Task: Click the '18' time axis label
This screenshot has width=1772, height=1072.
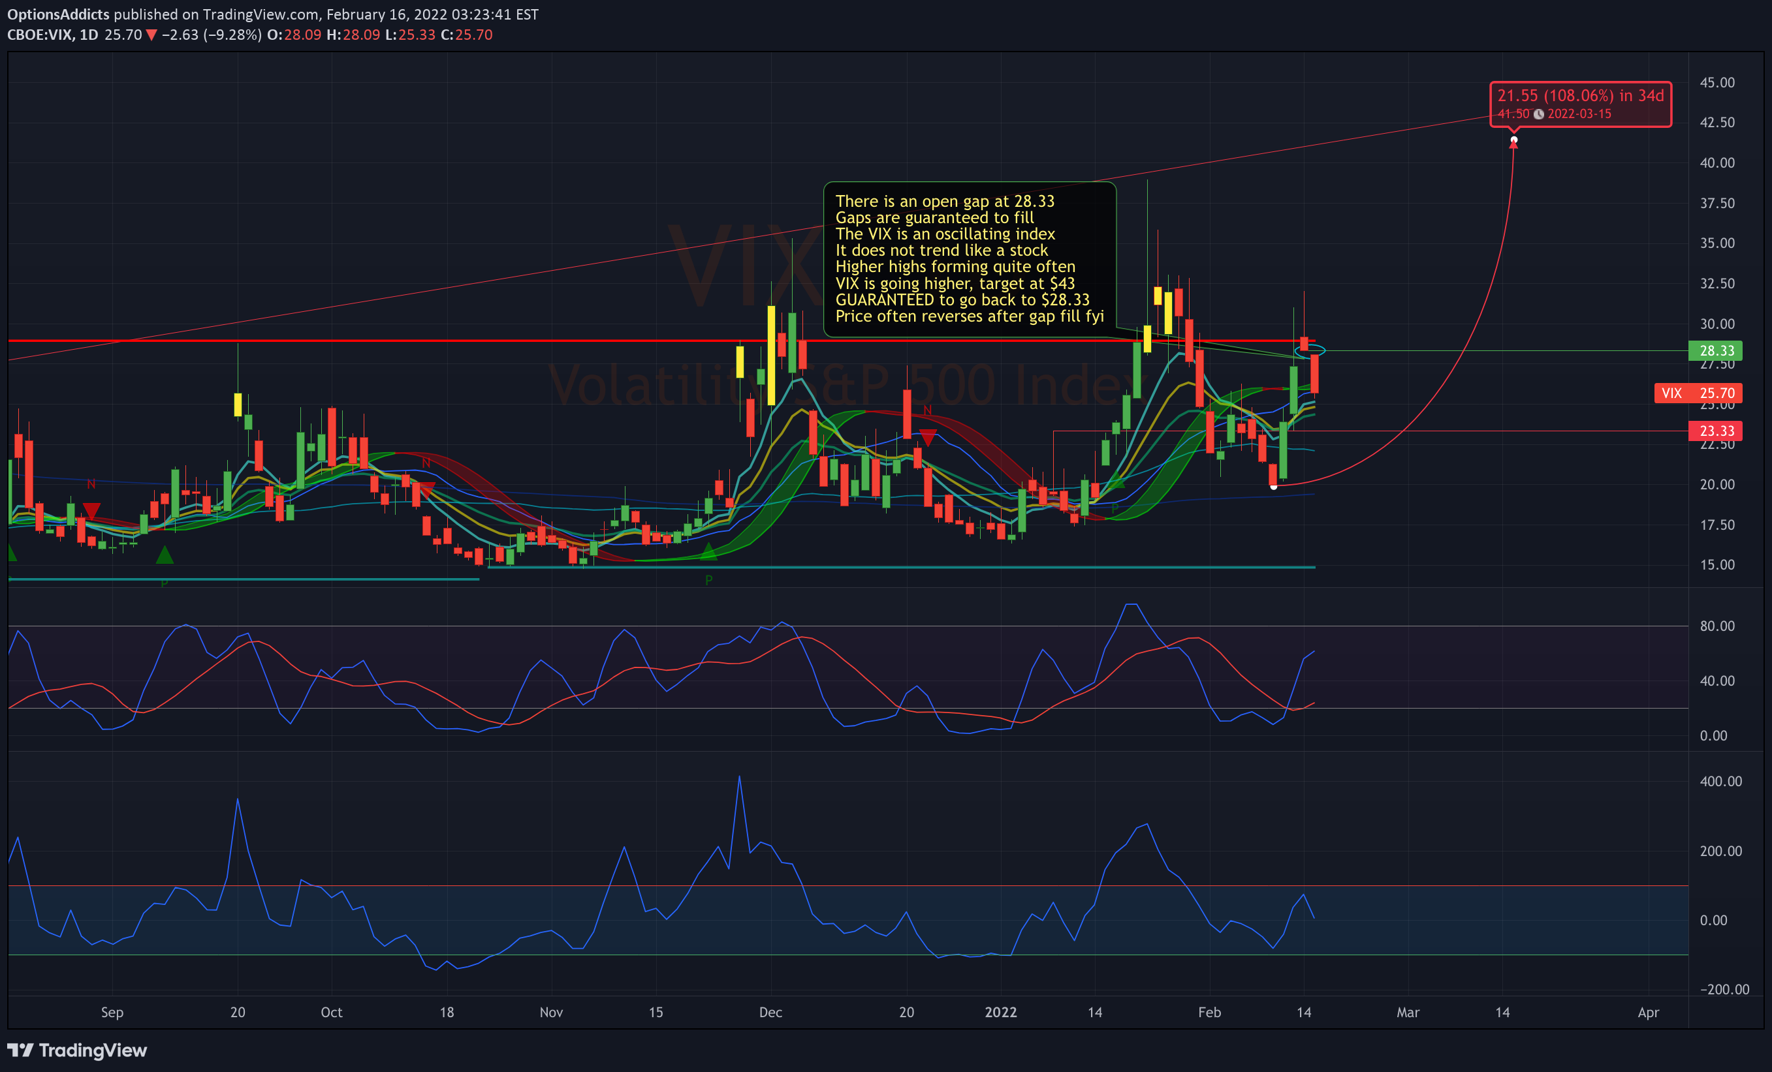Action: [447, 1011]
